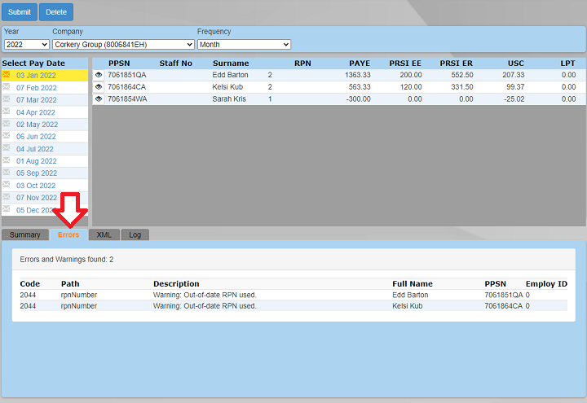The height and width of the screenshot is (403, 587).
Task: Switch to the Summary tab
Action: 24,234
